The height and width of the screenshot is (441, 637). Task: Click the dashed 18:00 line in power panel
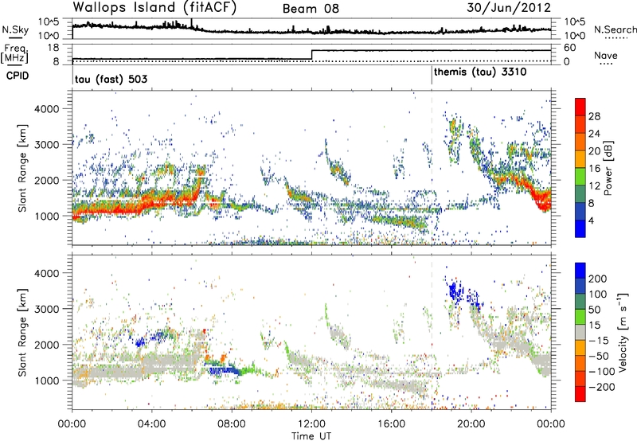point(432,167)
